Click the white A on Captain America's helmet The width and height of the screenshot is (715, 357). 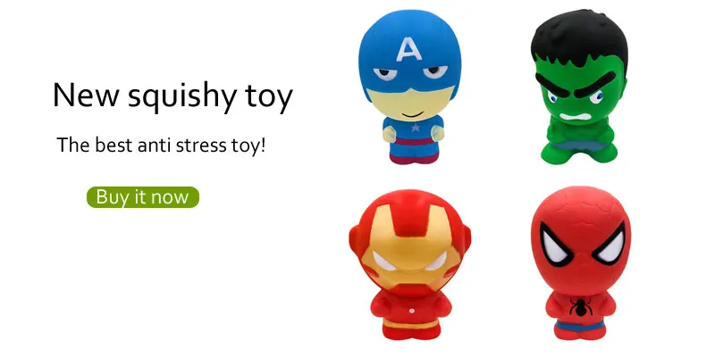[x=409, y=49]
